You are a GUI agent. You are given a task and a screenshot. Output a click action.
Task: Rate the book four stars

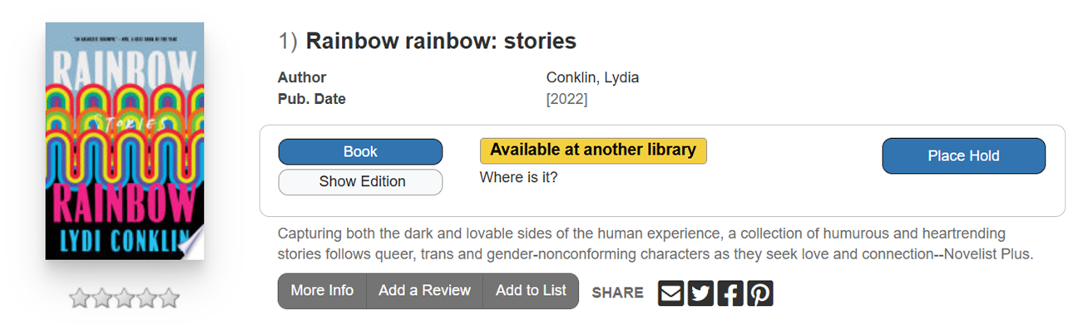point(146,298)
